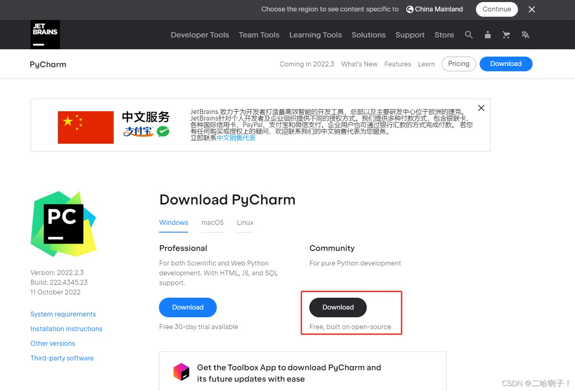Go to the Features page

[398, 64]
